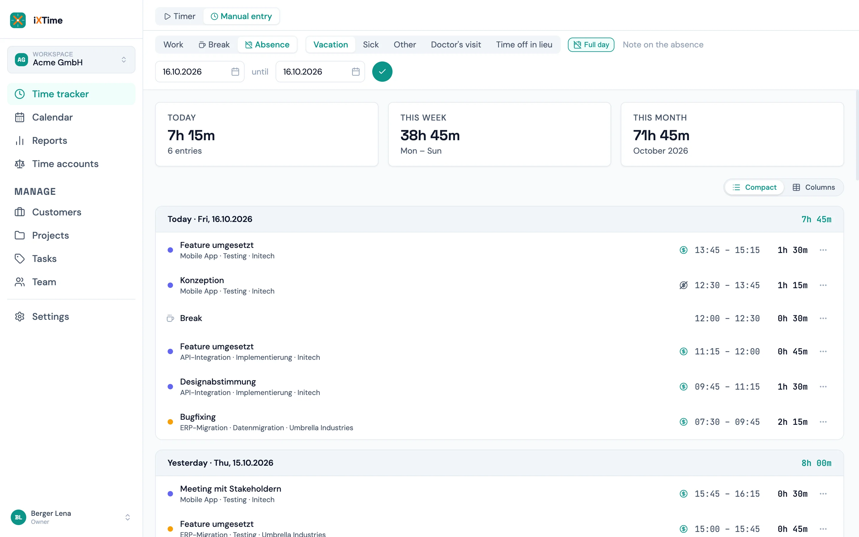Open Settings page

71,317
